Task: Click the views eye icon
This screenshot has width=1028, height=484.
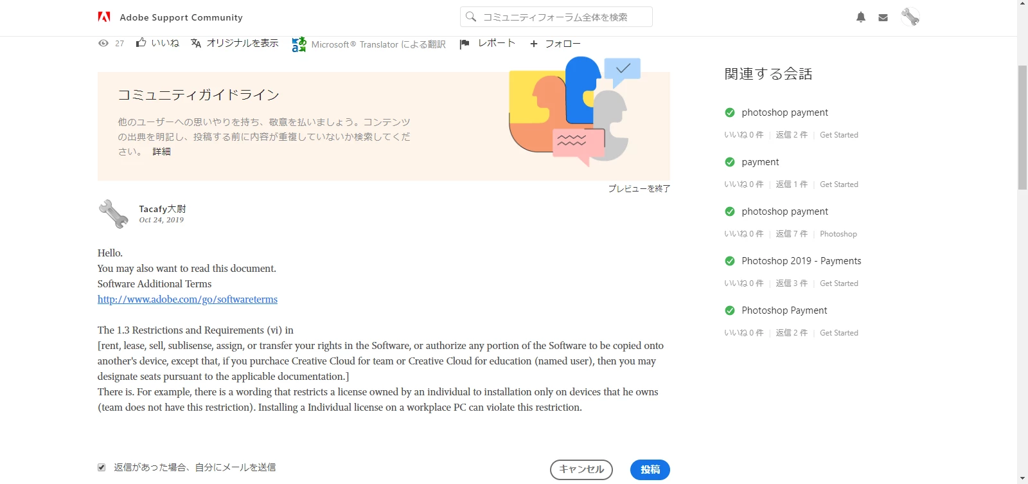Action: point(103,43)
